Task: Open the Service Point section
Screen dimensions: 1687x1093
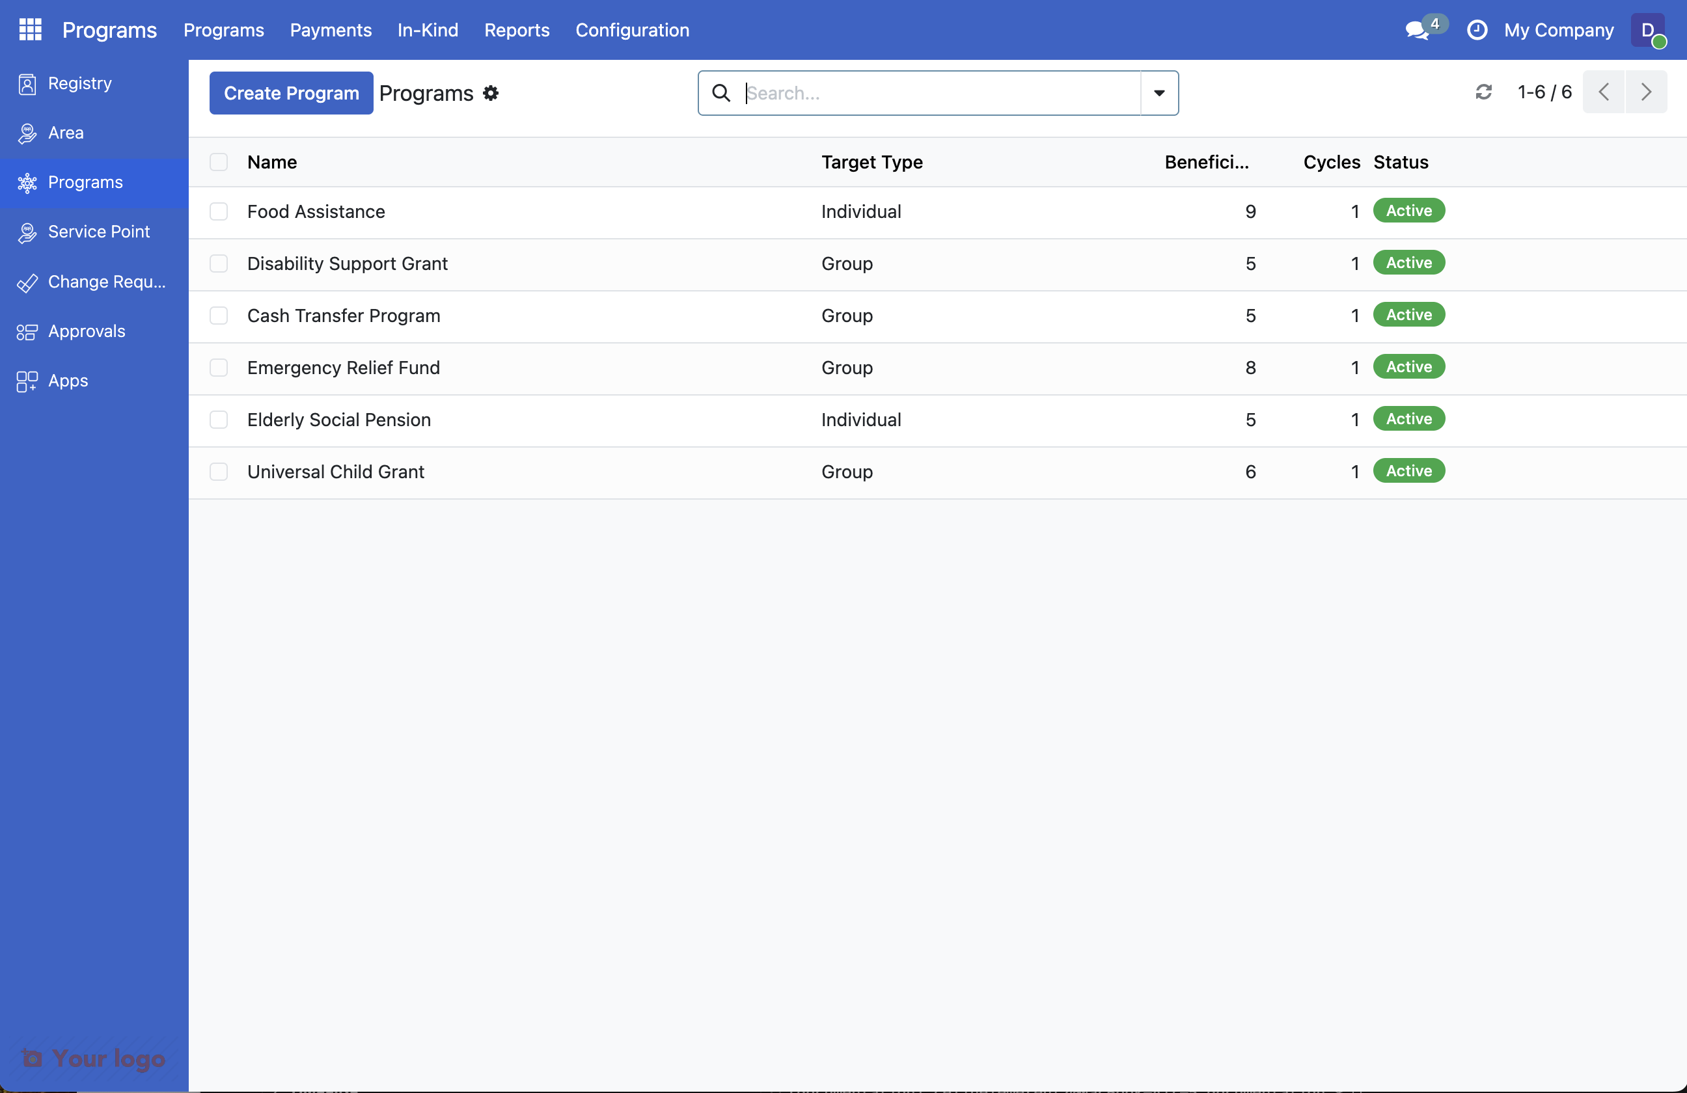Action: 99,231
